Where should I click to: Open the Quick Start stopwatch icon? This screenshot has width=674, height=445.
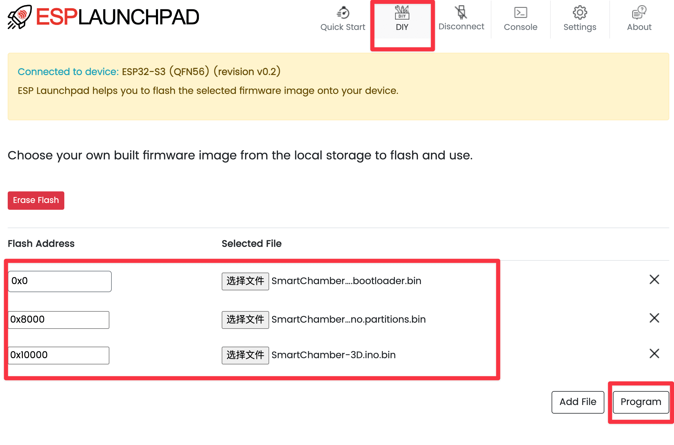(x=343, y=12)
